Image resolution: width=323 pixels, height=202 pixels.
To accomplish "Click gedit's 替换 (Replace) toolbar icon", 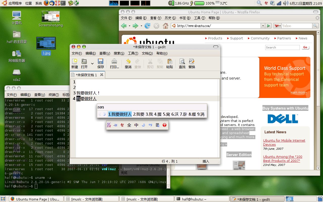I will 192,64.
